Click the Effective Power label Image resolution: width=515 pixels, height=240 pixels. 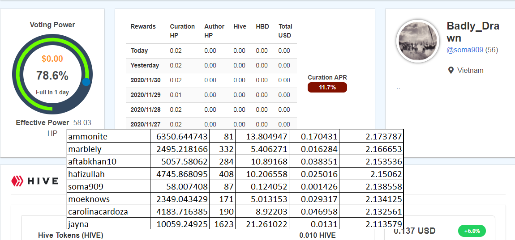tap(43, 123)
